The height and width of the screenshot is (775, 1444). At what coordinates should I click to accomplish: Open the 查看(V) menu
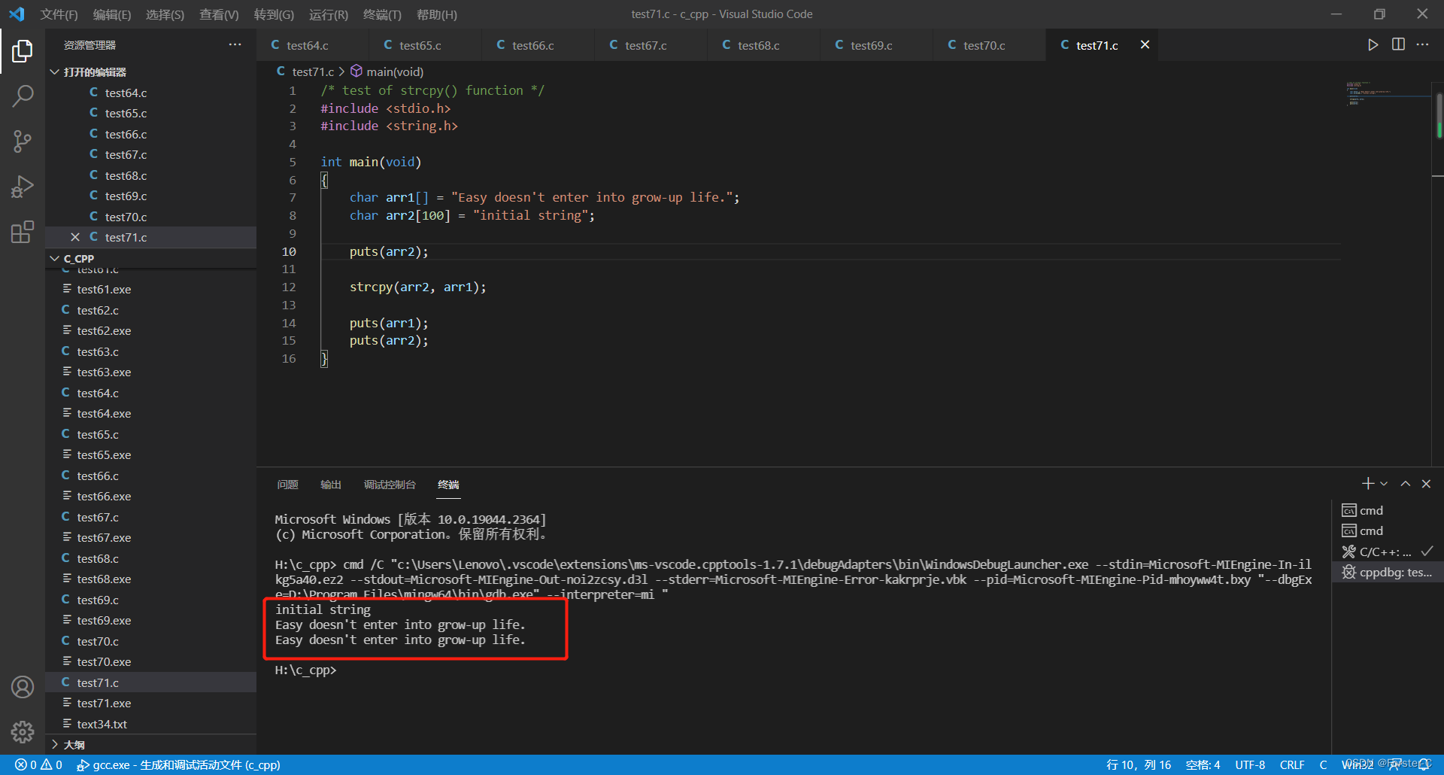(219, 14)
